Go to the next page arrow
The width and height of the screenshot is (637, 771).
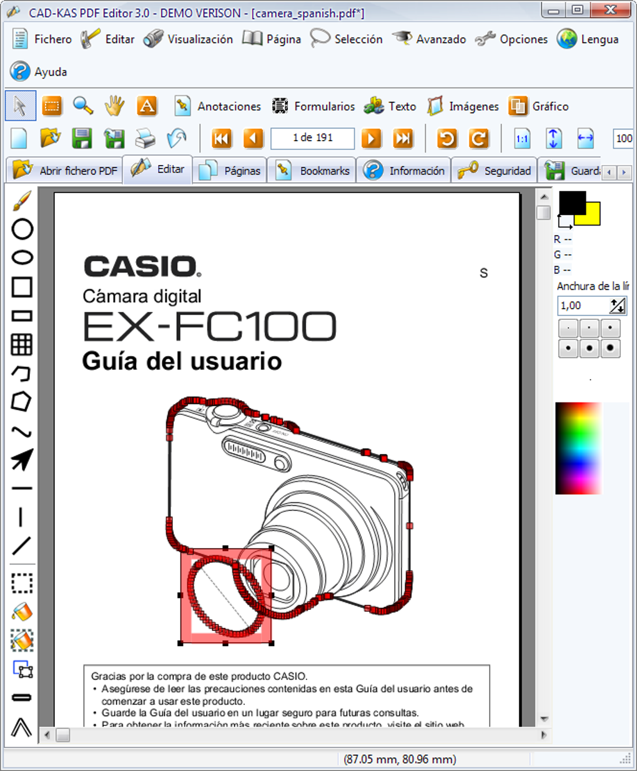click(371, 138)
